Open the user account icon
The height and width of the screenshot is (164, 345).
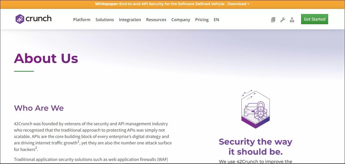click(292, 20)
